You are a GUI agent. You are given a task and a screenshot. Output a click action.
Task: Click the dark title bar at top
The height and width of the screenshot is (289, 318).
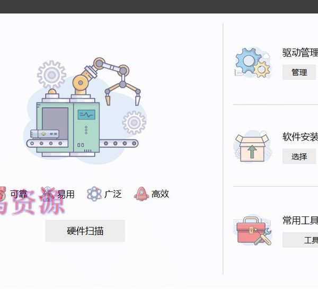[159, 6]
